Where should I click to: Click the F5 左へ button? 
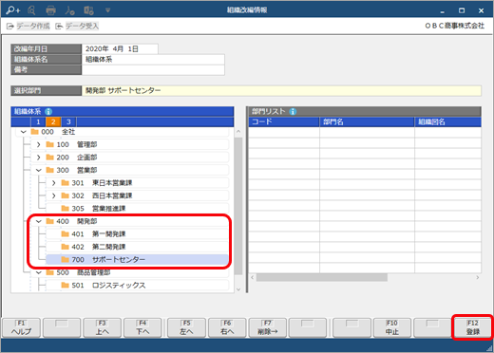pos(186,327)
